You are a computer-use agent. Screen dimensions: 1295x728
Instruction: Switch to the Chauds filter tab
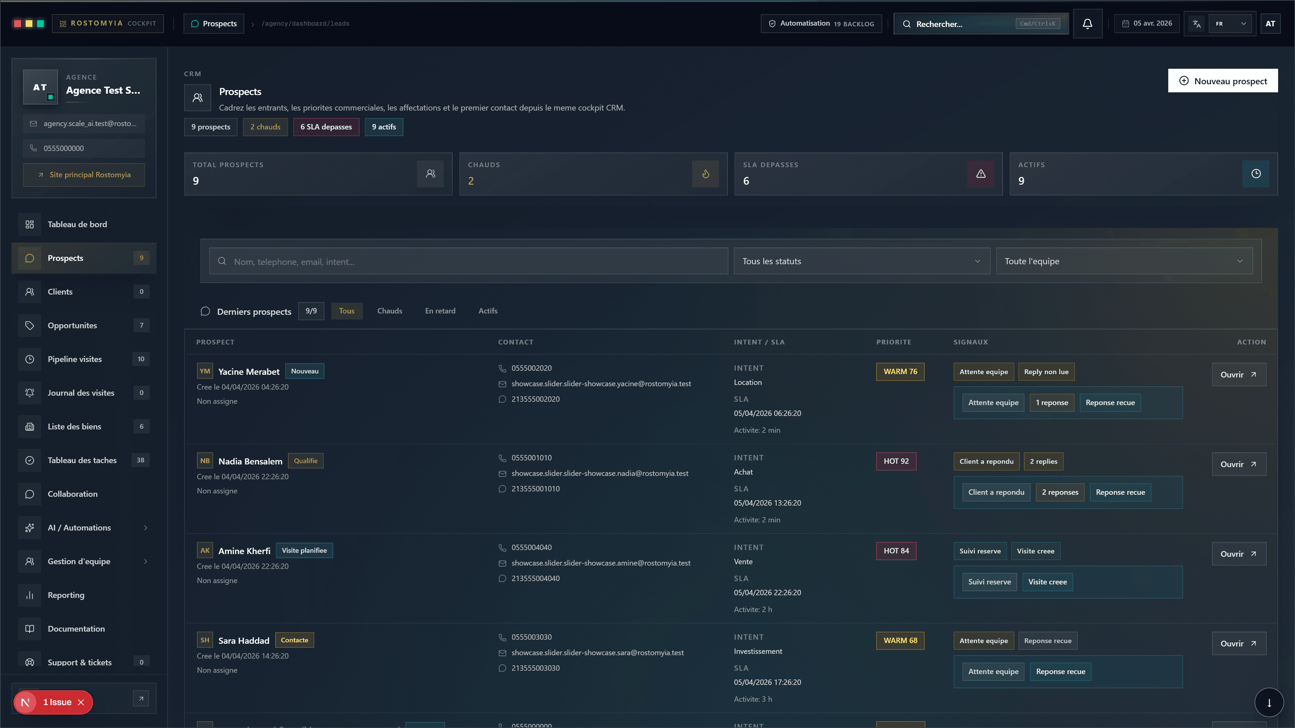coord(390,311)
